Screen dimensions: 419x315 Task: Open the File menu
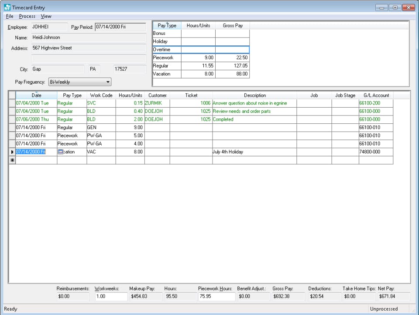(x=10, y=16)
